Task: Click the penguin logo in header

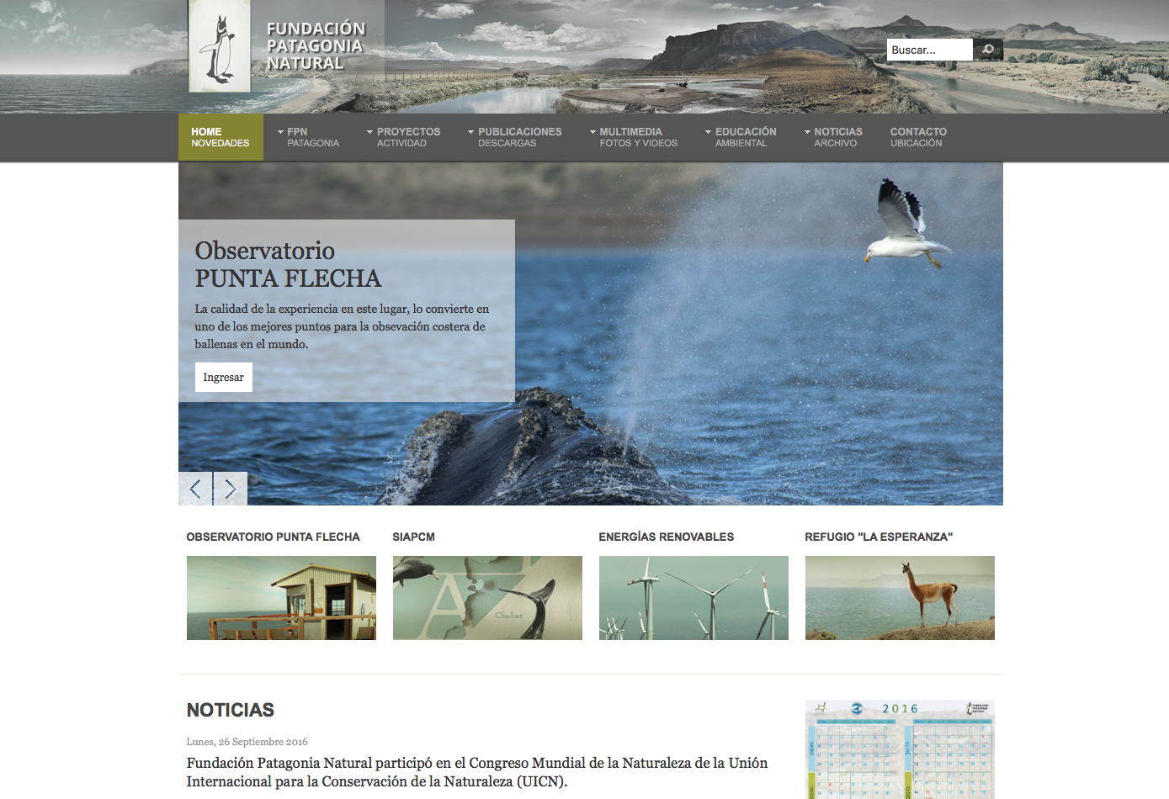Action: (220, 47)
